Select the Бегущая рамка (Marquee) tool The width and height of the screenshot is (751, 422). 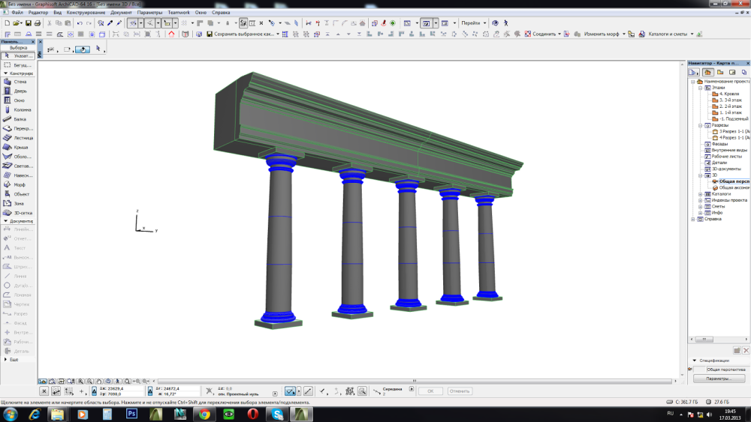tap(18, 65)
